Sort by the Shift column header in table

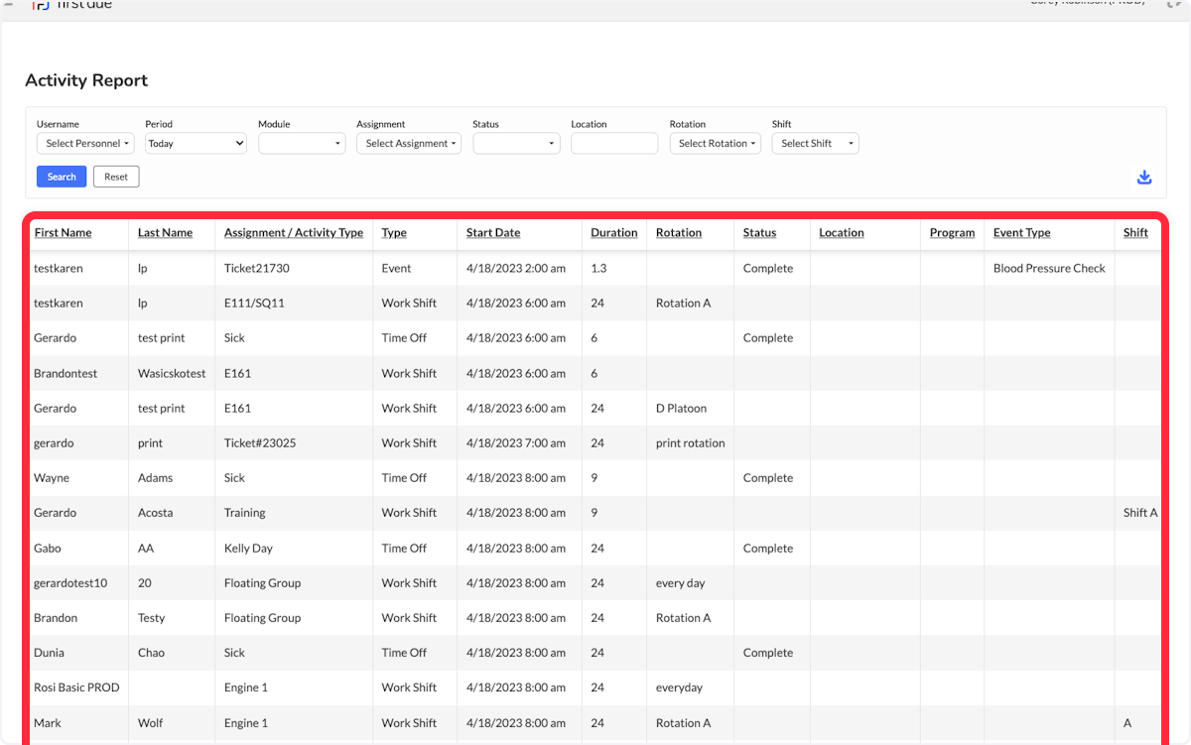coord(1135,233)
